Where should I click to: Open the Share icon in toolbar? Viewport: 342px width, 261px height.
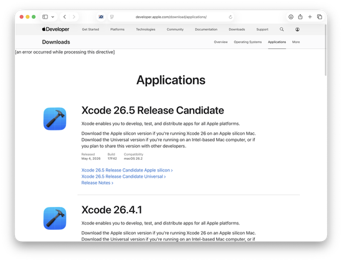pyautogui.click(x=300, y=17)
